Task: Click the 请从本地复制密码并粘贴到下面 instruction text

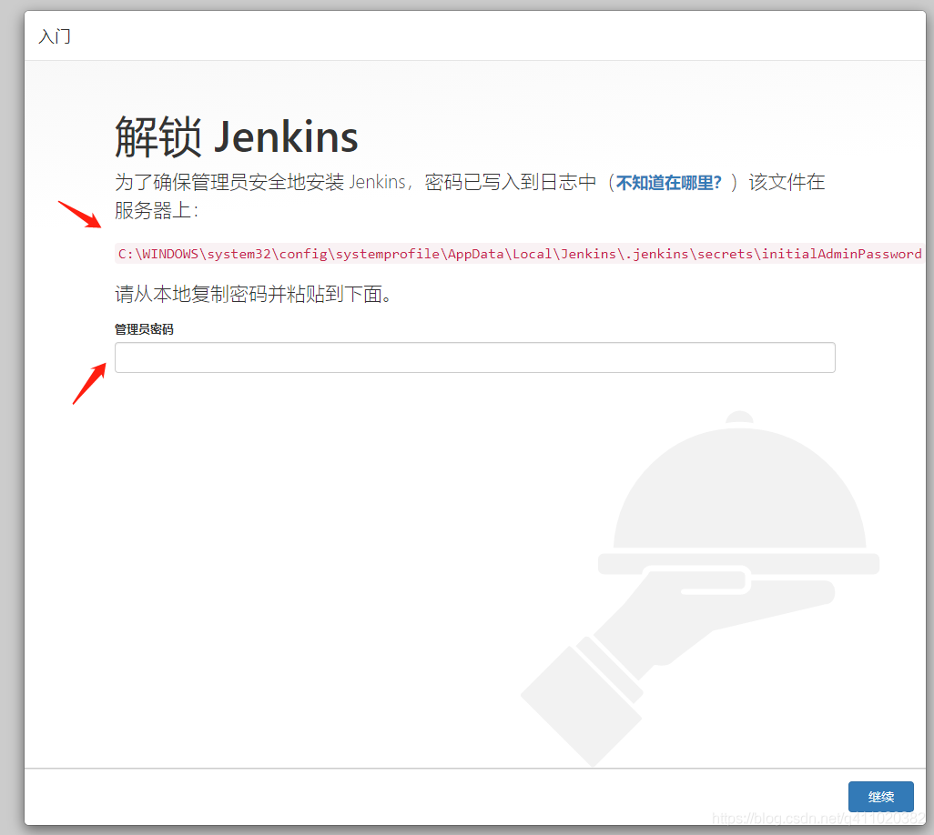Action: click(x=253, y=294)
